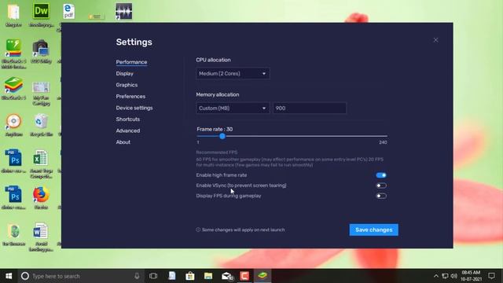Open the volume control in the system tray
The height and width of the screenshot is (283, 503).
point(454,276)
